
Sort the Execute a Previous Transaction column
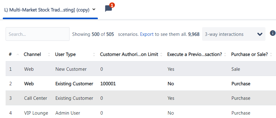point(225,55)
